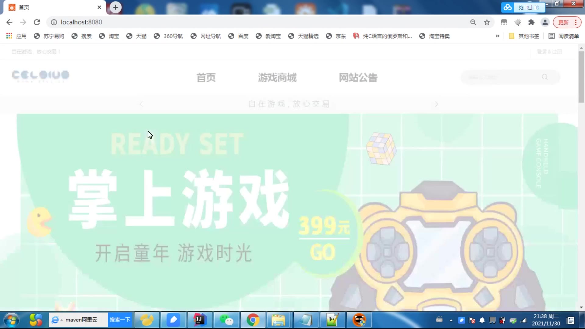Open the 应用 apps shortcut
The width and height of the screenshot is (585, 329).
click(16, 36)
